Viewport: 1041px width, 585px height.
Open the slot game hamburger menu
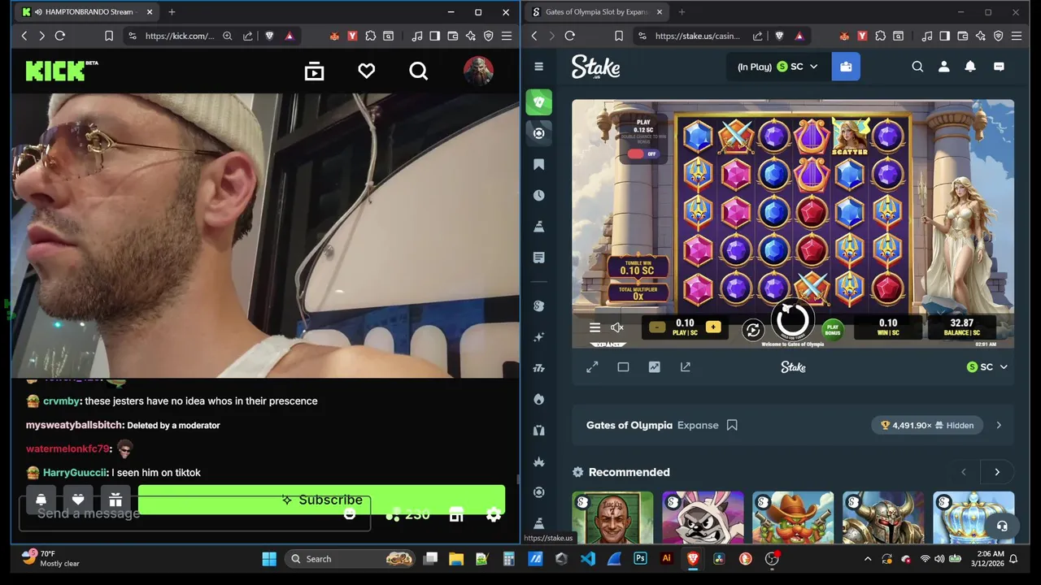tap(595, 327)
